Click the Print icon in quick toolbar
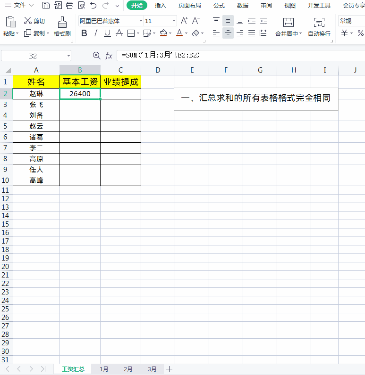Viewport: 365px width, 375px height. tap(70, 5)
